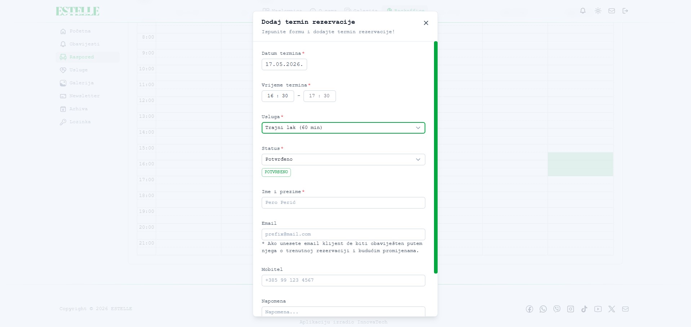Open the Datum termina date picker
The image size is (691, 327).
tap(284, 64)
